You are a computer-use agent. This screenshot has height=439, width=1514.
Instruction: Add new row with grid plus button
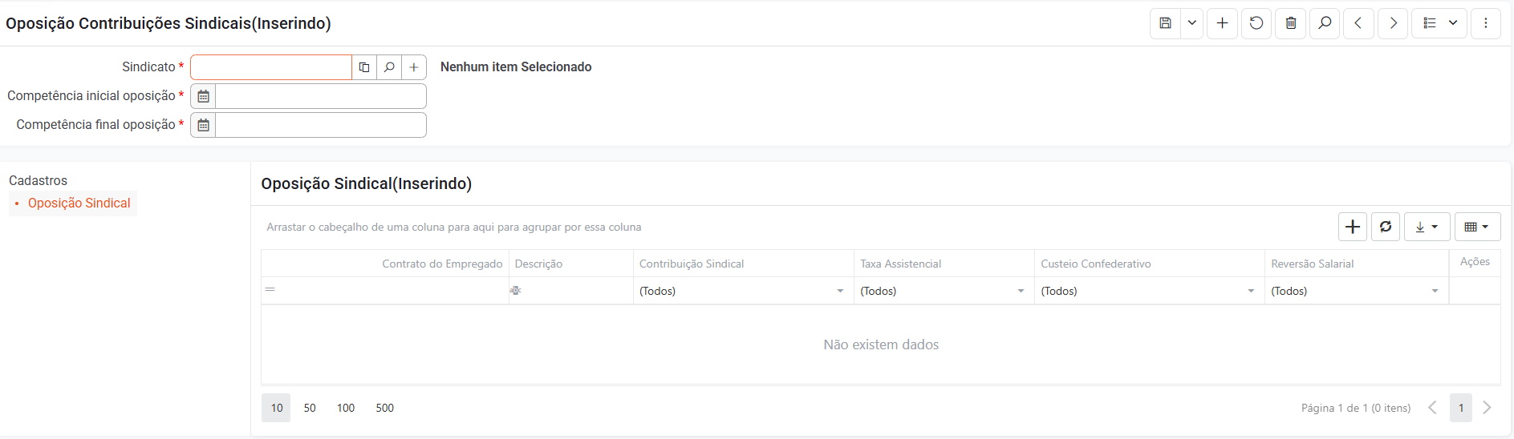point(1353,227)
